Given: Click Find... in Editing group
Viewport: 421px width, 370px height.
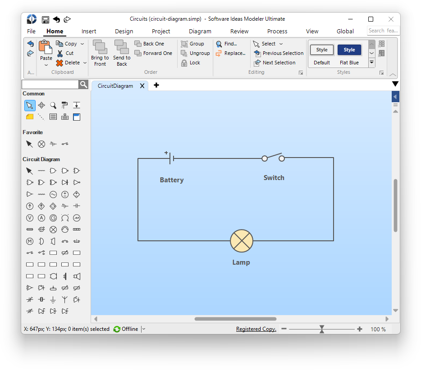Looking at the screenshot, I should [227, 44].
